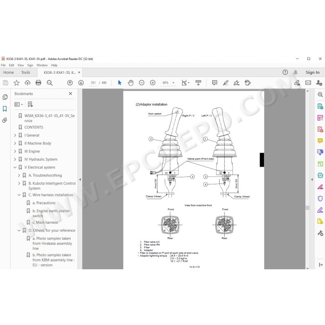Expand the I General bookmark
Image resolution: width=325 pixels, height=325 pixels.
[15, 136]
